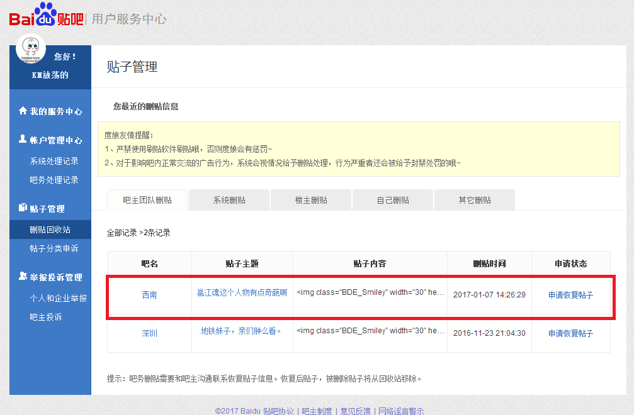This screenshot has width=634, height=415.
Task: Click the 贴子主题 column header
Action: pyautogui.click(x=242, y=263)
